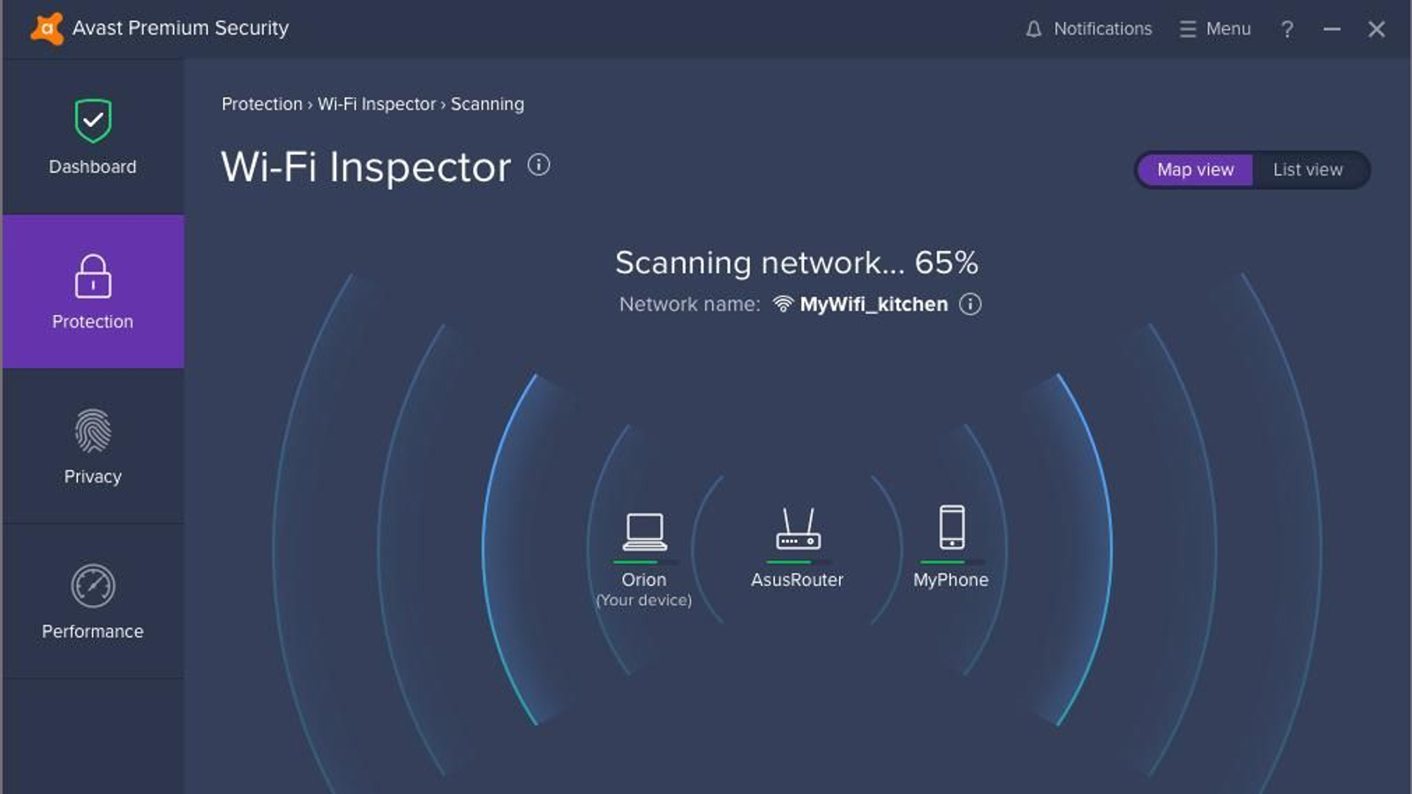Click the Scanning breadcrumb entry
This screenshot has height=794, width=1412.
(487, 103)
